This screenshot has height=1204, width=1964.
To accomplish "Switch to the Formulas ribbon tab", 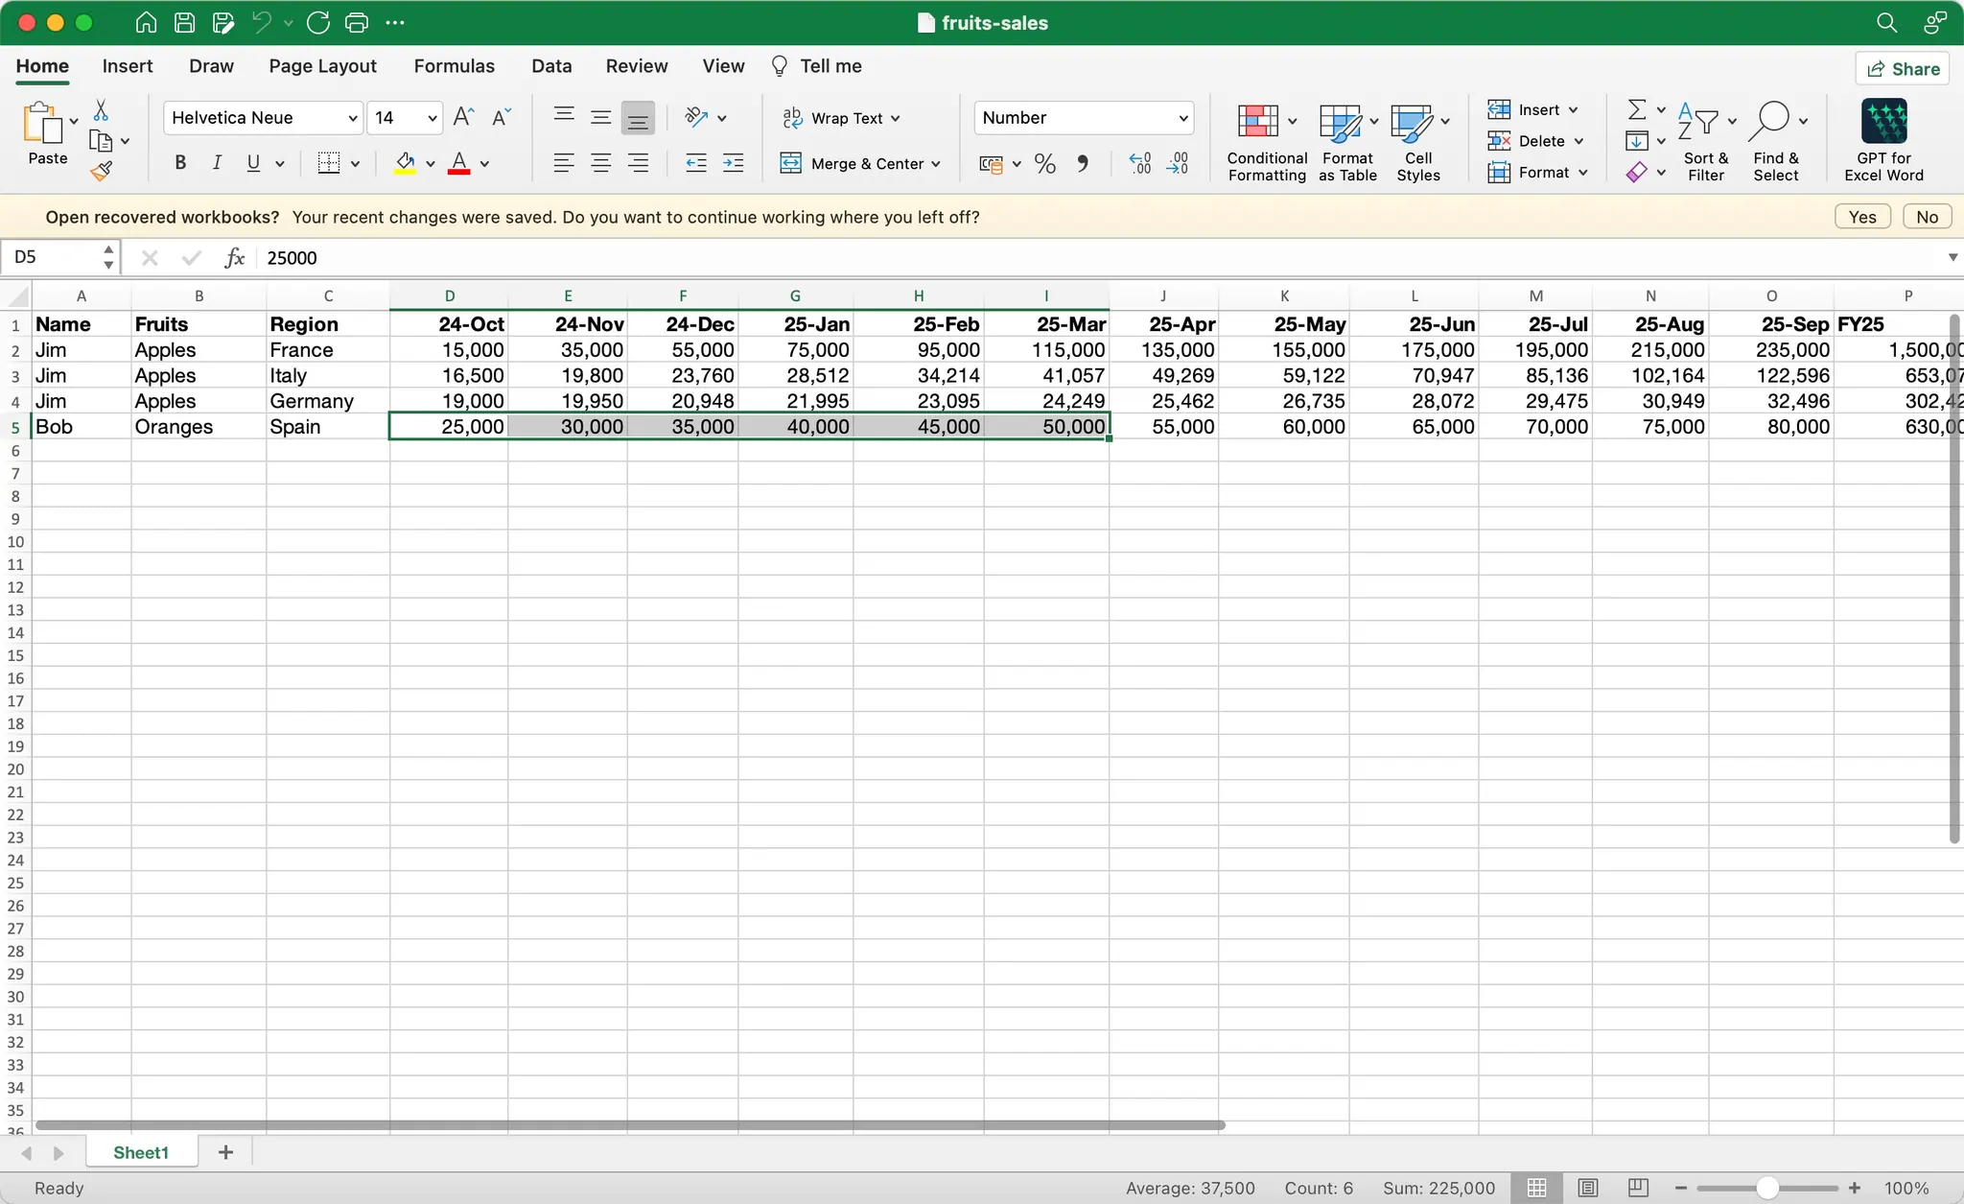I will 454,65.
